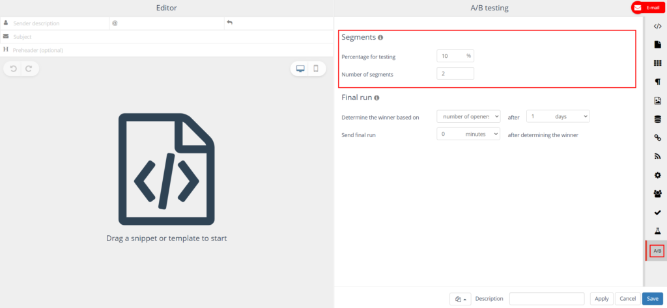This screenshot has width=667, height=308.
Task: Open the winner criteria dropdown
Action: 468,116
